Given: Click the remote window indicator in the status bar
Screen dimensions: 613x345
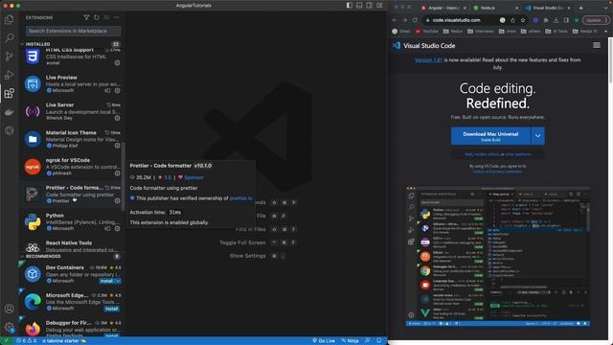Looking at the screenshot, I should coord(7,341).
